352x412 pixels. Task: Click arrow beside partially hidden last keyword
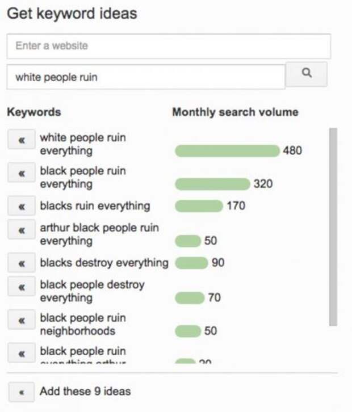coord(22,353)
